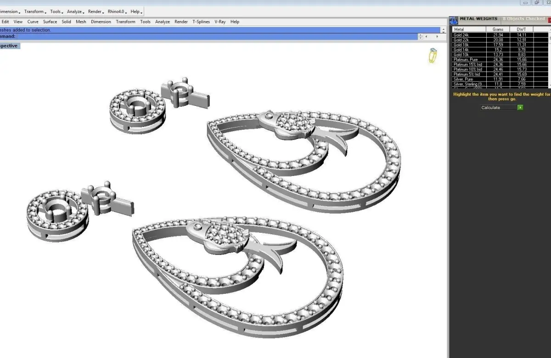551x358 pixels.
Task: Click the Grams column header
Action: 498,29
